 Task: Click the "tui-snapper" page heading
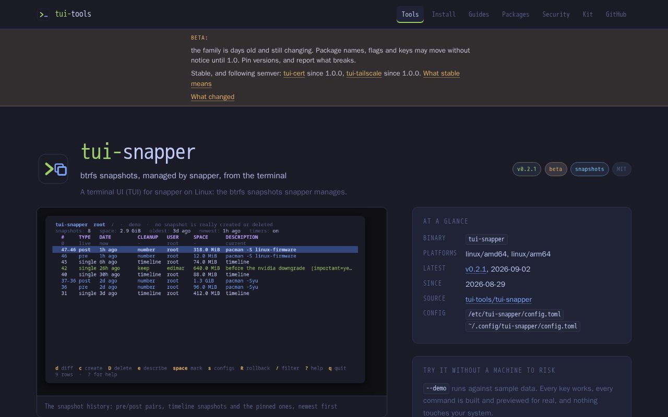138,152
